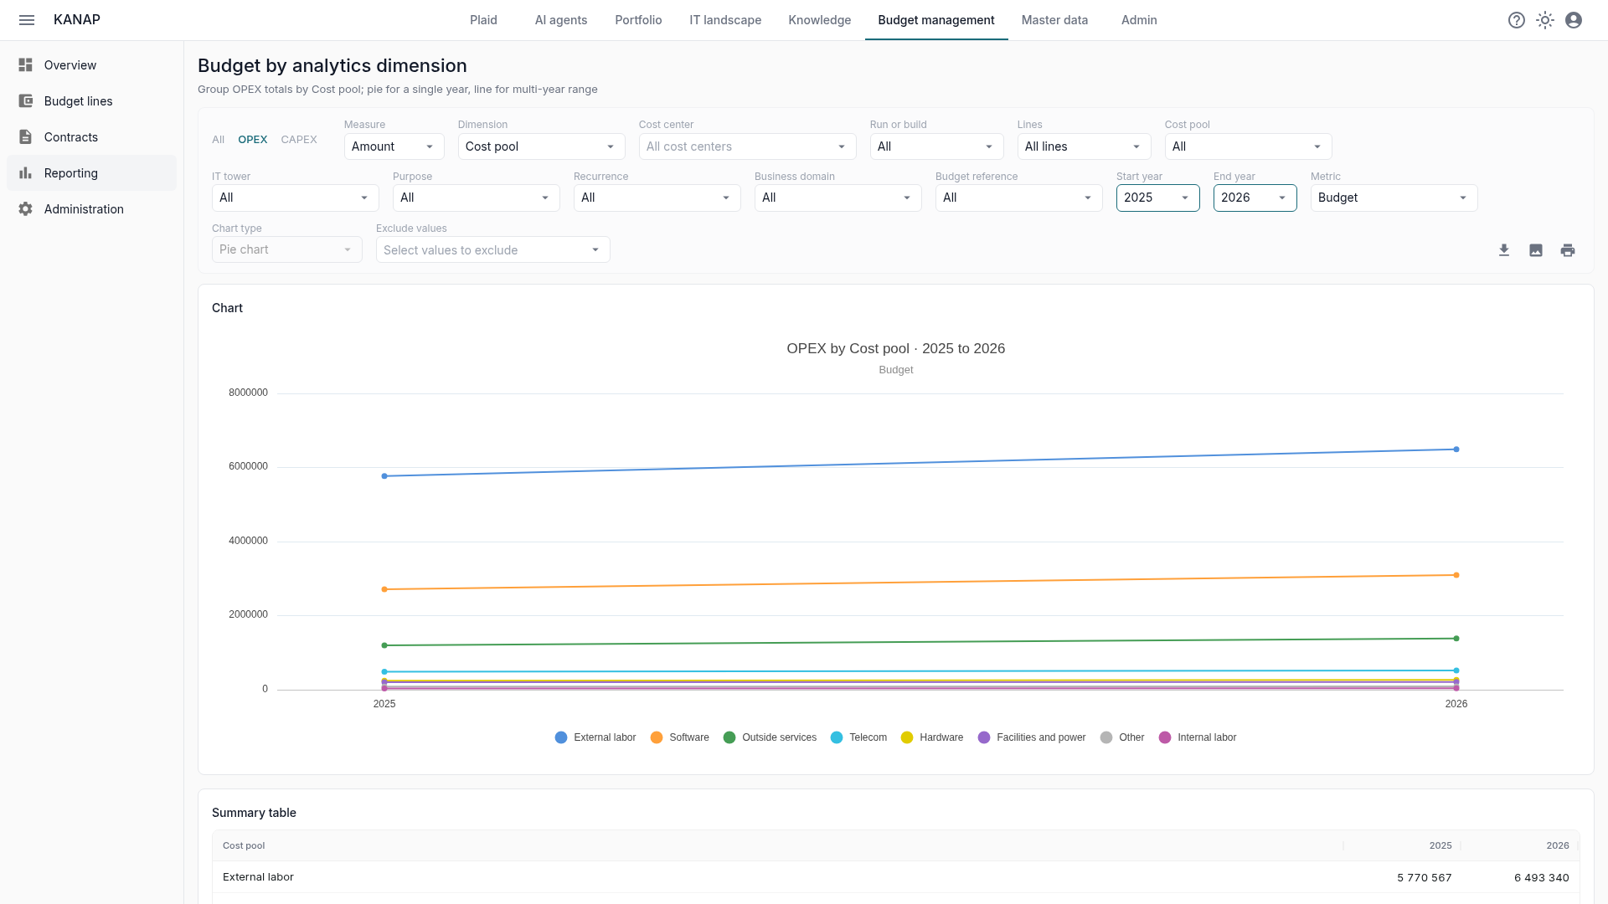1608x904 pixels.
Task: Open the hamburger menu icon
Action: pyautogui.click(x=27, y=20)
